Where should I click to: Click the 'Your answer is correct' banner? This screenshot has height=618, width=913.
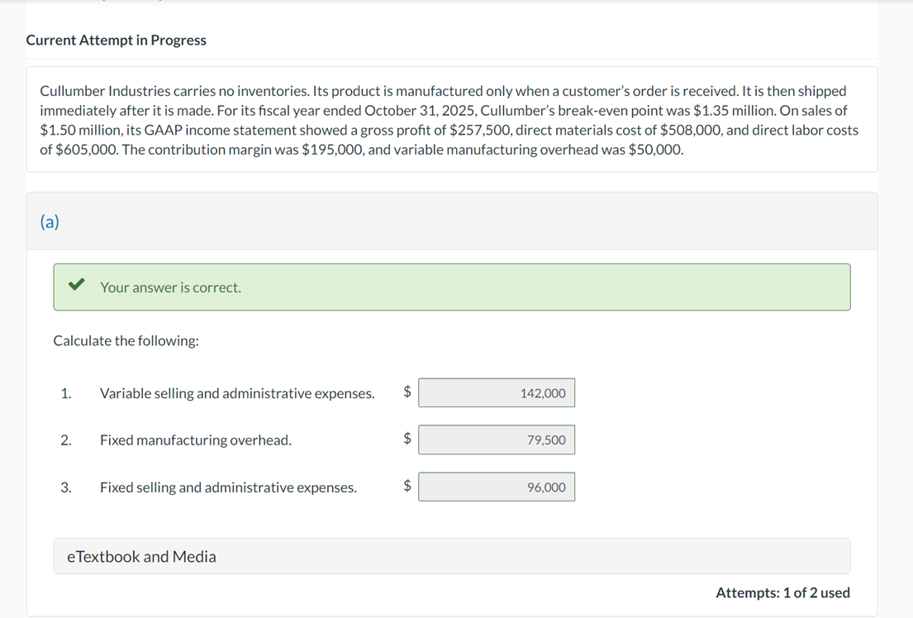tap(451, 288)
